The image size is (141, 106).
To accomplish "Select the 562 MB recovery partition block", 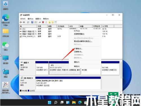I will [110, 68].
